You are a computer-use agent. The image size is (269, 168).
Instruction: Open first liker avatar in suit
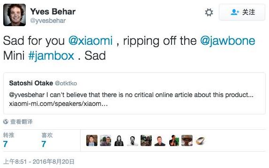[x=92, y=140]
